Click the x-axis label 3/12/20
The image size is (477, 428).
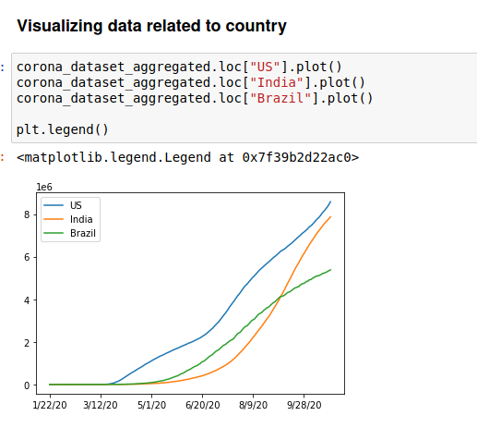101,405
